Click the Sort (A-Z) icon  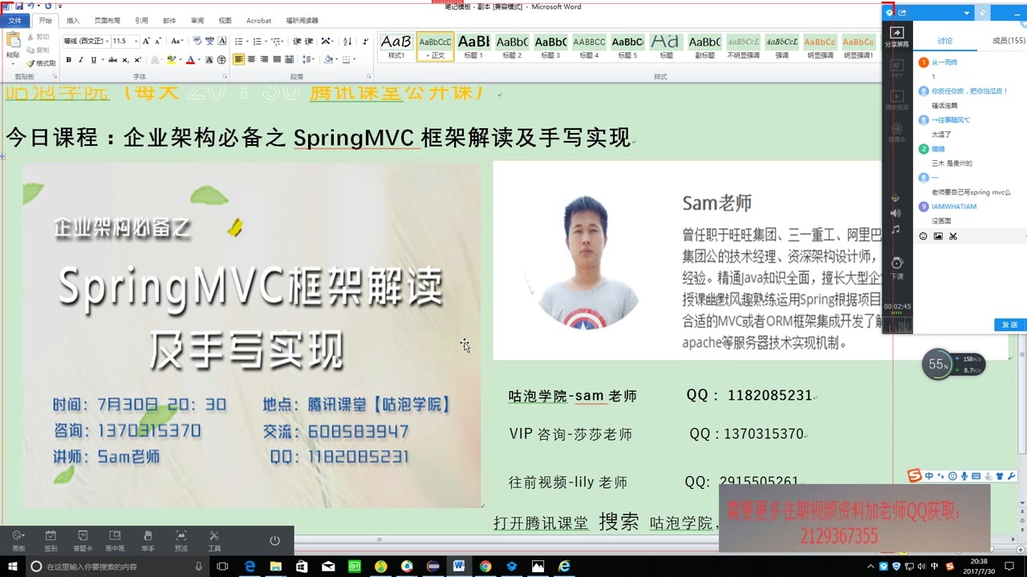pyautogui.click(x=347, y=41)
